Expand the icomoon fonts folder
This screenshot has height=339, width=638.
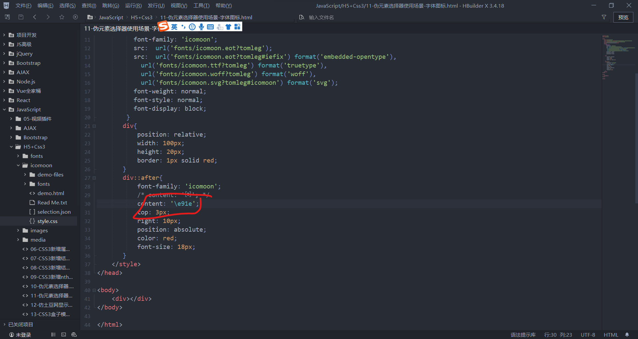[25, 184]
